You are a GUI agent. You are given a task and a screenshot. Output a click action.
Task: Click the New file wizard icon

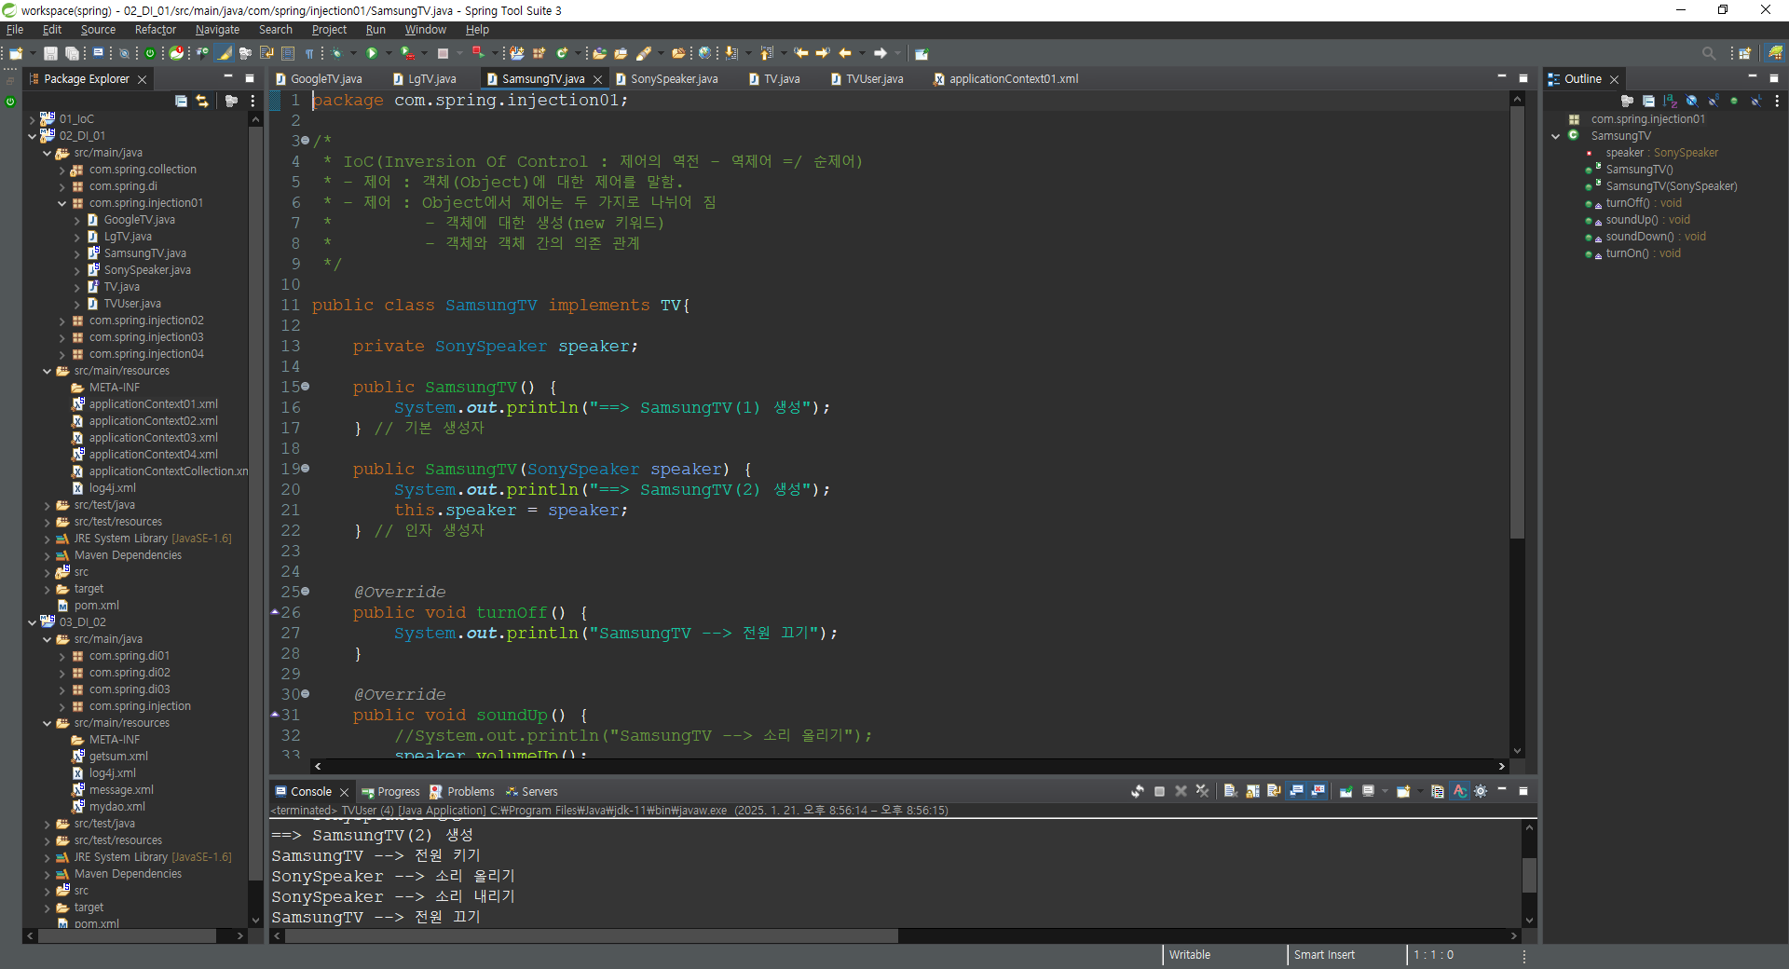16,53
